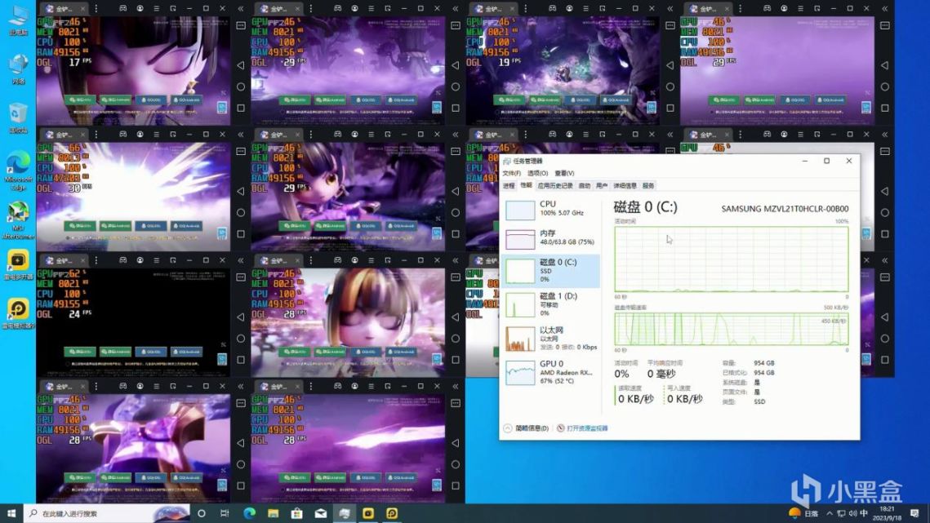930x523 pixels.
Task: Click the mini-window icon in the 17 FPS emulator
Action: pos(173,9)
